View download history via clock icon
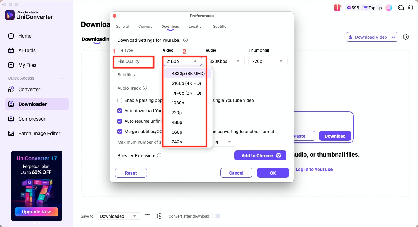 click(159, 216)
